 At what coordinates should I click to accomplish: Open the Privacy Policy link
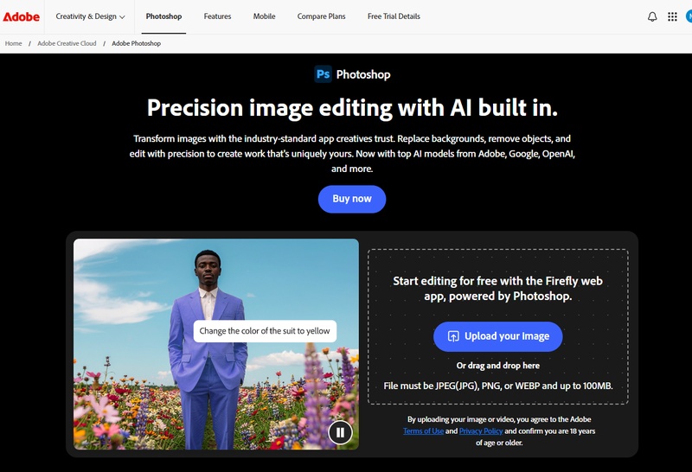(481, 431)
